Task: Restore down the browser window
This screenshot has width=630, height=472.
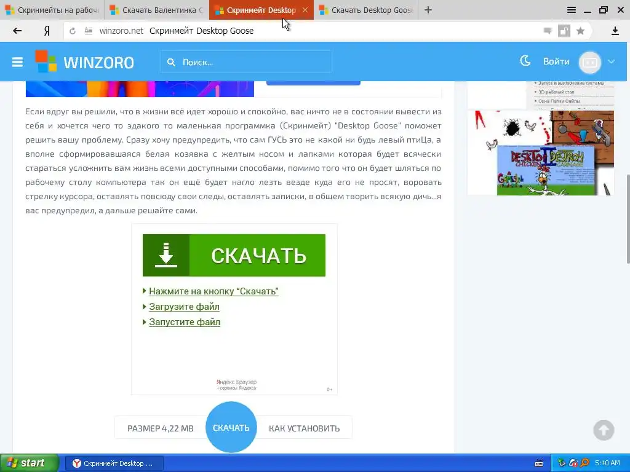Action: (603, 10)
